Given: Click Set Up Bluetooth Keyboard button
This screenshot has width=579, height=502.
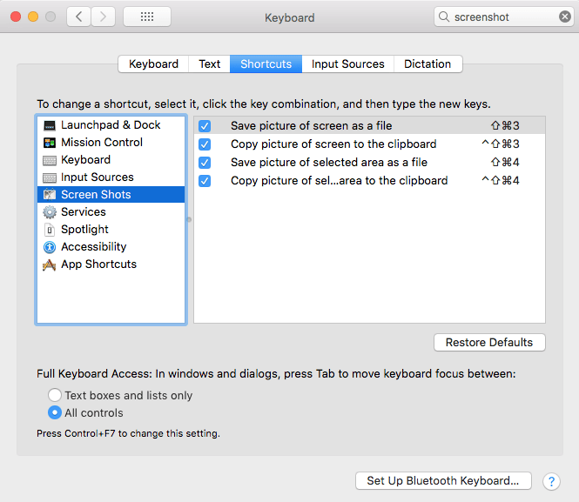Looking at the screenshot, I should (x=443, y=480).
